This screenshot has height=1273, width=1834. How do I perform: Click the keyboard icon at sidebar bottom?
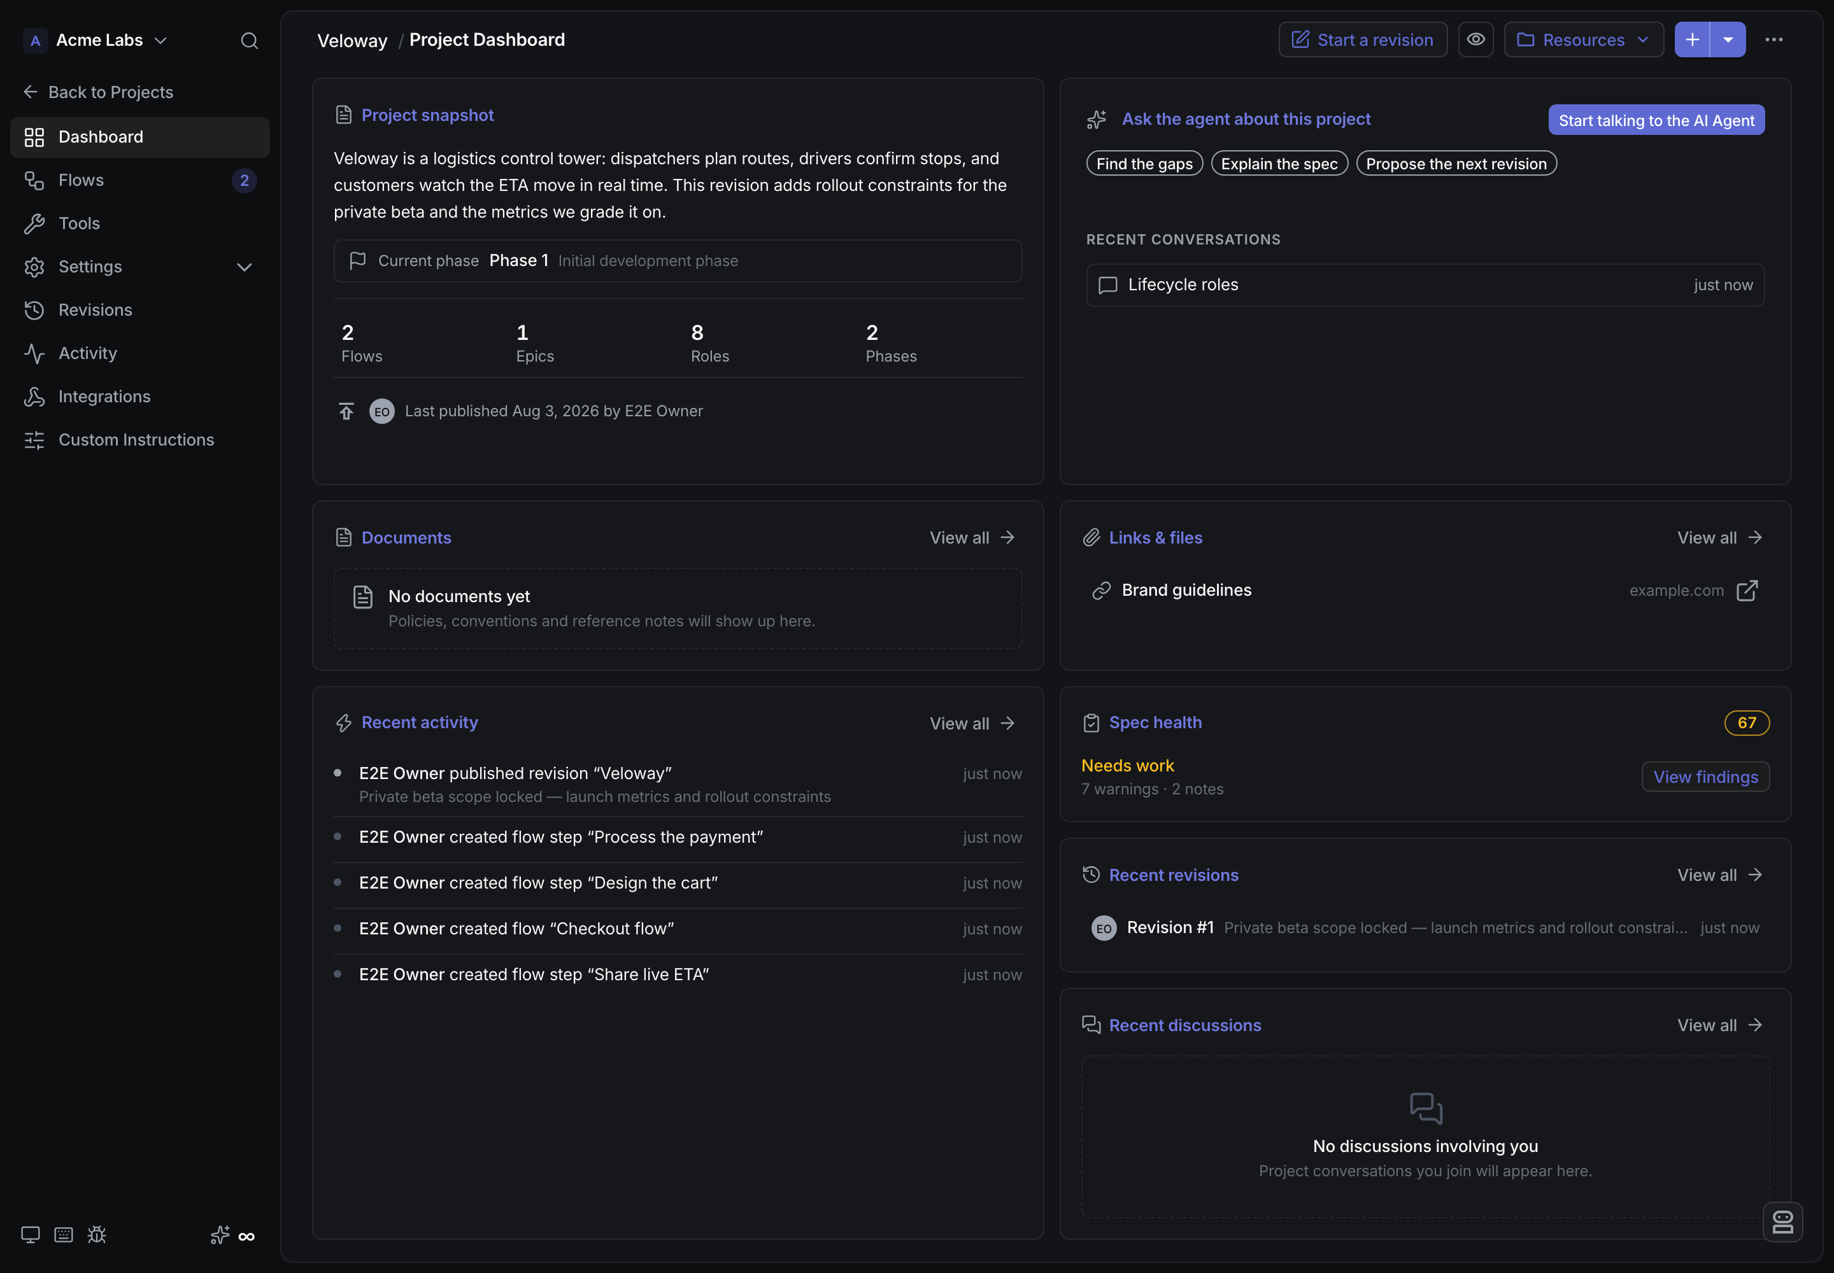pyautogui.click(x=64, y=1235)
